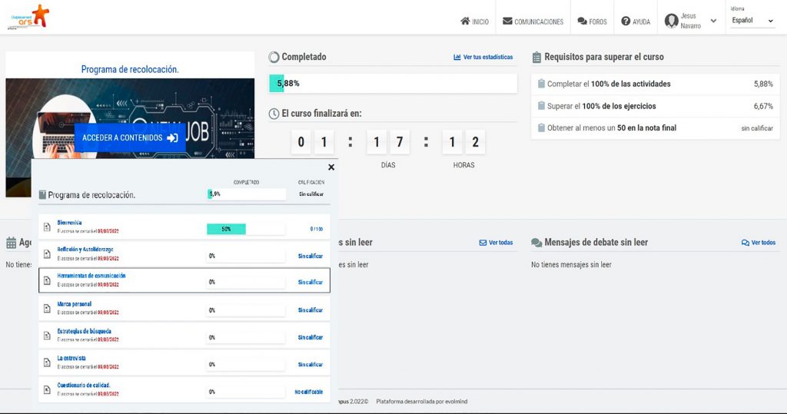This screenshot has height=414, width=787.
Task: Click the Cuestionario de calidad document icon
Action: click(47, 390)
